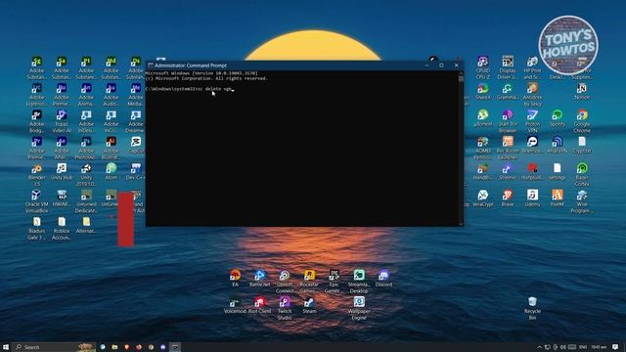
Task: Click the Command Prompt vertical scrollbar
Action: pos(461,149)
